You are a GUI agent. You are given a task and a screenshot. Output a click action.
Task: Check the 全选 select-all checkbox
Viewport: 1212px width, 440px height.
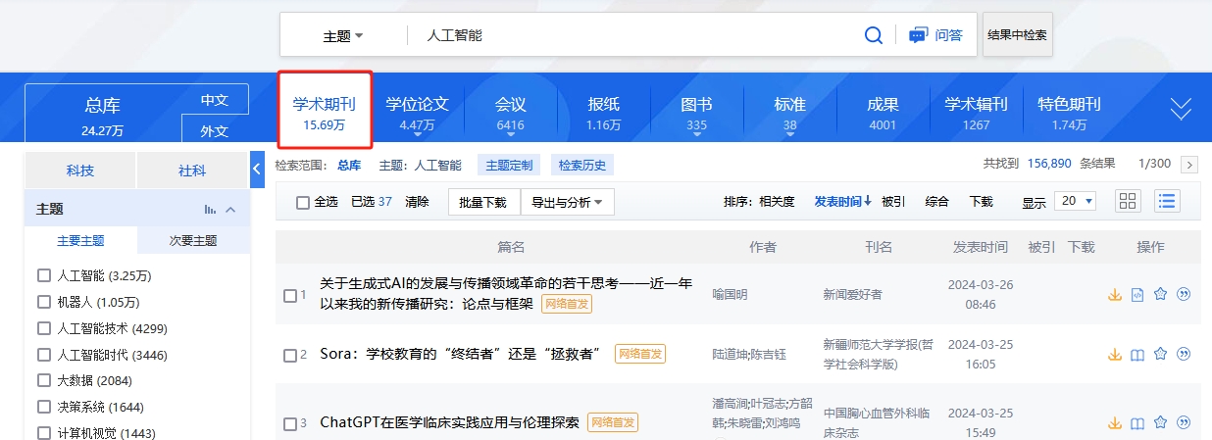click(x=303, y=202)
